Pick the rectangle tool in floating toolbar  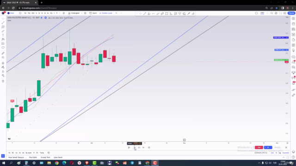(166, 13)
